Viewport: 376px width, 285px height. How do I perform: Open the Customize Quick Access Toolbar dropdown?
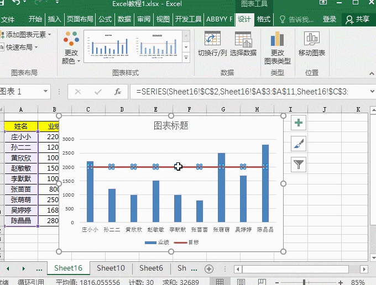tap(57, 2)
